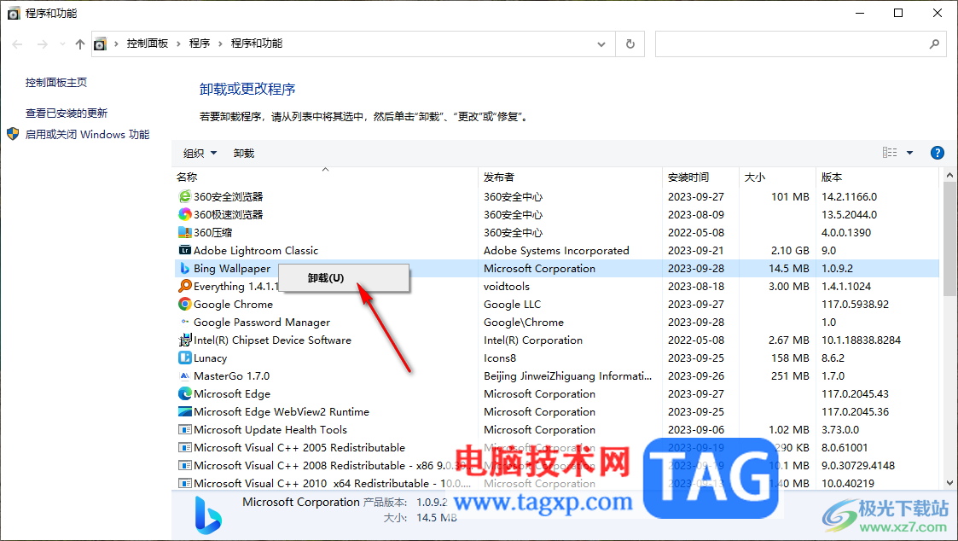Open 启用或关闭 Windows 功能 link
The width and height of the screenshot is (958, 541).
tap(87, 135)
